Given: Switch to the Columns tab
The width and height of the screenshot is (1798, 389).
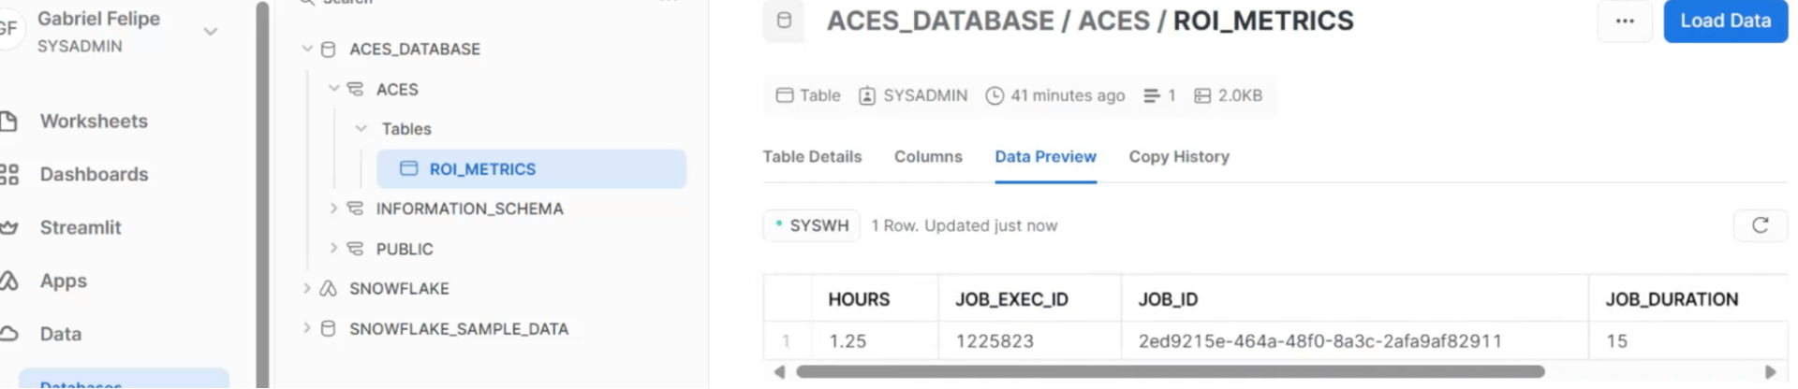Looking at the screenshot, I should (x=927, y=157).
